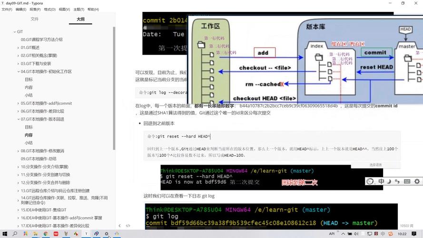This screenshot has height=238, width=423.
Task: Open the IME soft keyboard icon
Action: coord(407,181)
